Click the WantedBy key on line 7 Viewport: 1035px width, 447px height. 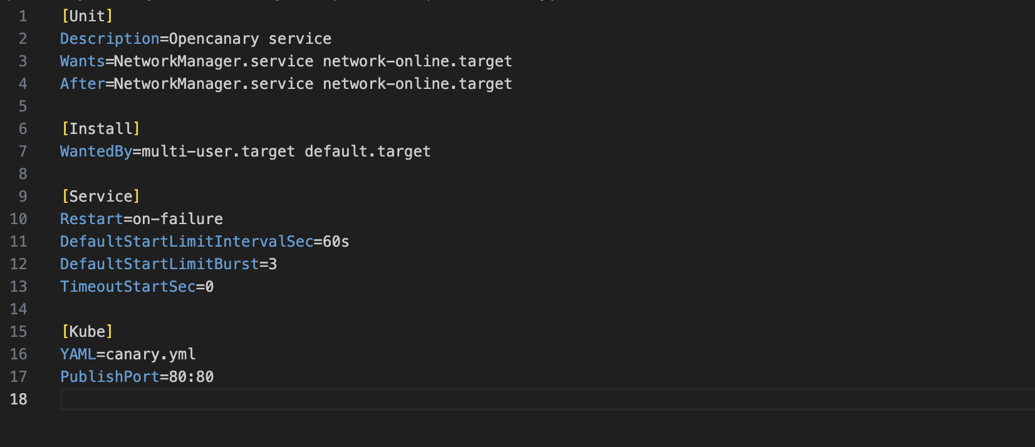click(96, 152)
